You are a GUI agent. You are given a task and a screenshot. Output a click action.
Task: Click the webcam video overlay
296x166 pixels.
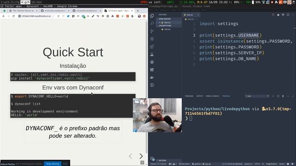[157, 115]
